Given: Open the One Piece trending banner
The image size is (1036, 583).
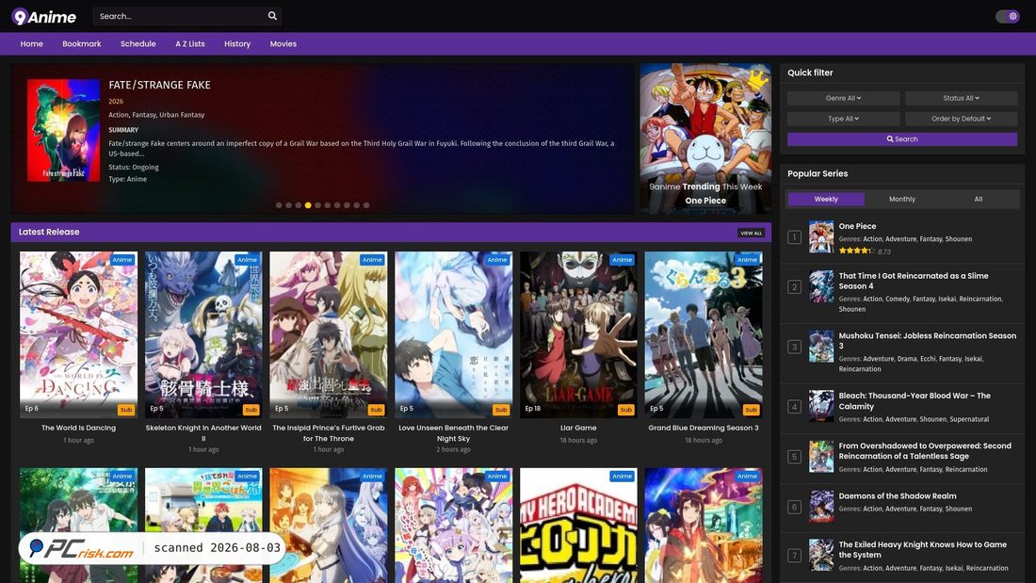Looking at the screenshot, I should point(705,138).
